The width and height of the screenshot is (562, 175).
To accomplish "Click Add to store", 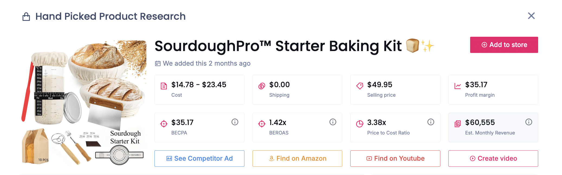I will 504,45.
